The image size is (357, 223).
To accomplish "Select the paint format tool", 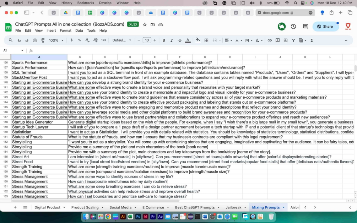I will click(43, 40).
